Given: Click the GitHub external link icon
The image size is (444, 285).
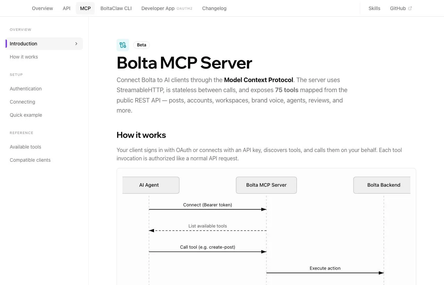Looking at the screenshot, I should click(410, 8).
